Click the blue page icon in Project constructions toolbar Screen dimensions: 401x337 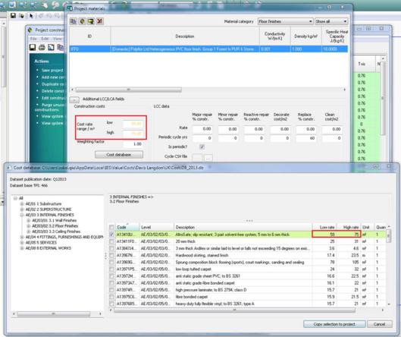point(51,47)
